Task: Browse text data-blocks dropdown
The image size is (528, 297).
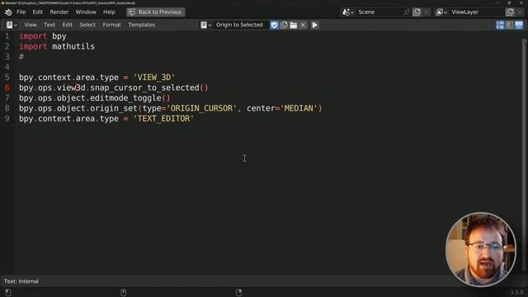Action: [x=205, y=25]
